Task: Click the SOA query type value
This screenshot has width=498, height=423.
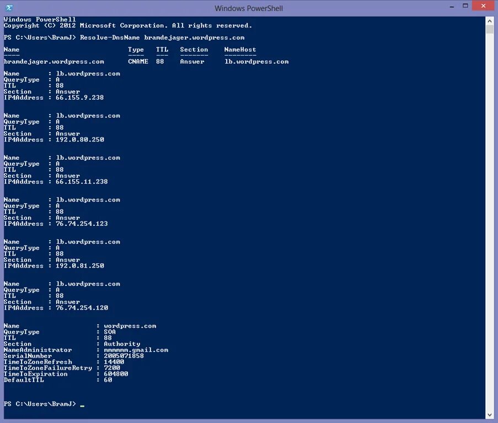Action: point(110,332)
